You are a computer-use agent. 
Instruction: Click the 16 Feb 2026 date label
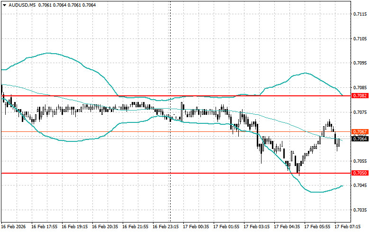click(13, 227)
